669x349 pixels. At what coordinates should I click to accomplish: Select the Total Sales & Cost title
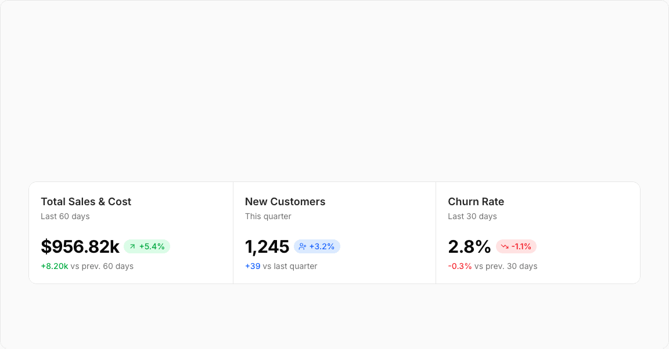click(86, 202)
